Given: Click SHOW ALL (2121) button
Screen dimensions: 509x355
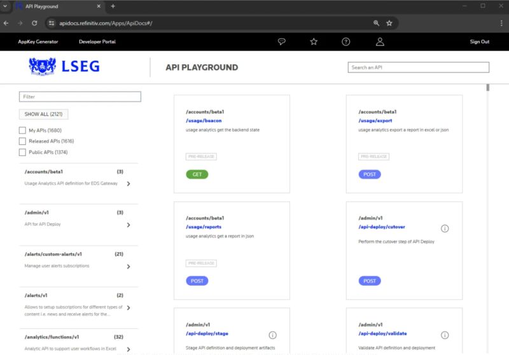Looking at the screenshot, I should click(43, 115).
